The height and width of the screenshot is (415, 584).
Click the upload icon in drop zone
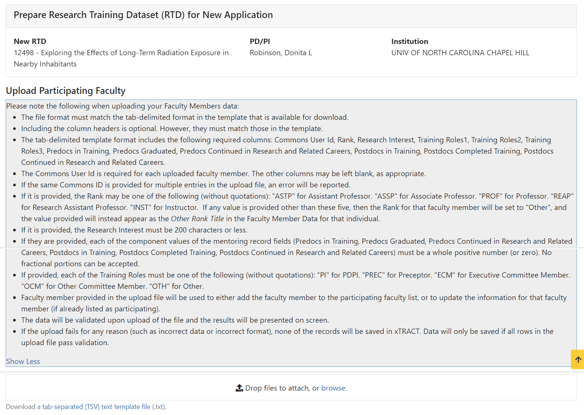(x=239, y=388)
